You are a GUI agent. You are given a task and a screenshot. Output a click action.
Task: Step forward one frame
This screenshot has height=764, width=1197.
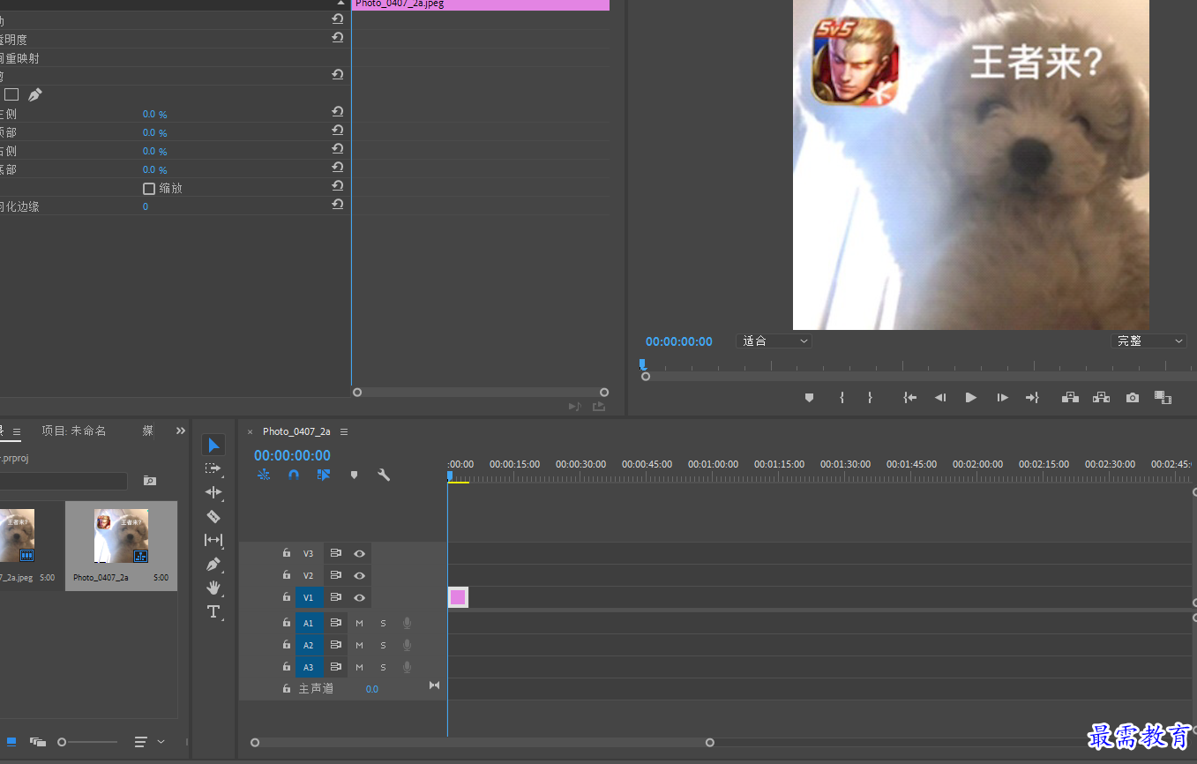(1002, 398)
